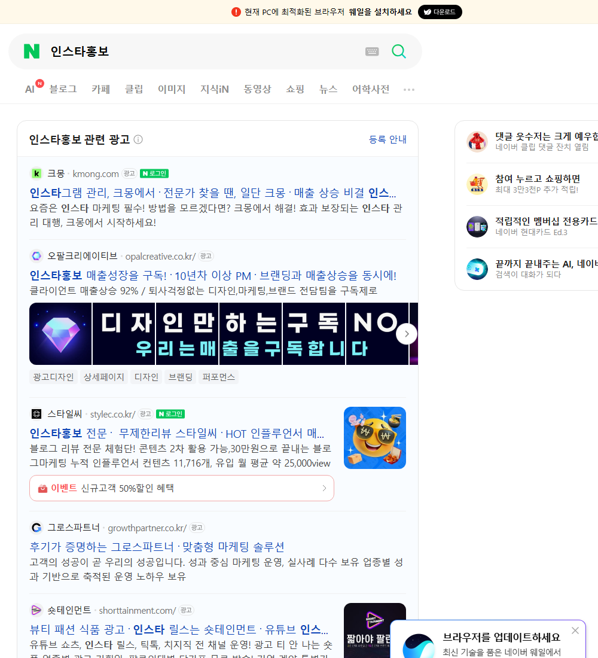The height and width of the screenshot is (658, 598).
Task: Click the 스타일씨 emoji thumbnail
Action: point(375,438)
